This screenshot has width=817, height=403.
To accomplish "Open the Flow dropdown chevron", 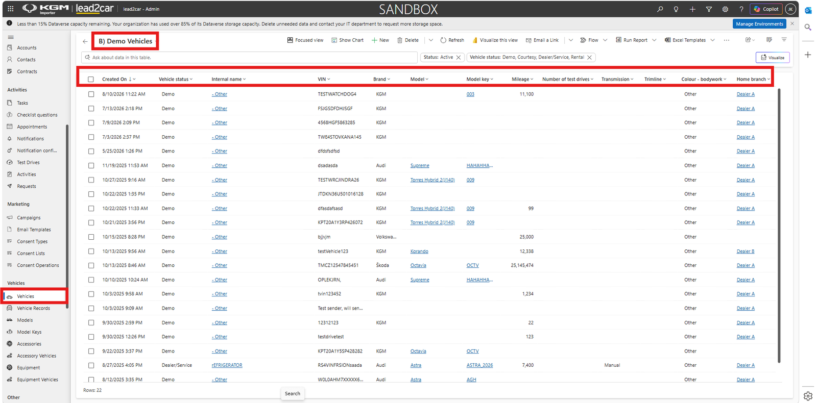I will (605, 40).
